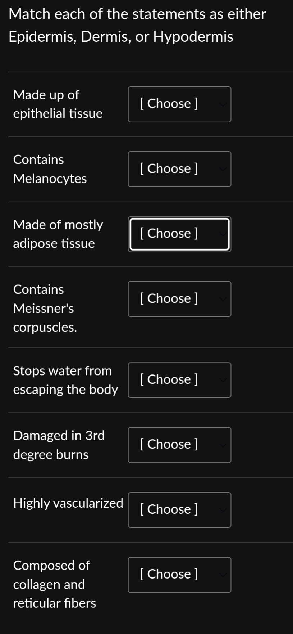Click the chevron on the water escape dropdown
The width and height of the screenshot is (293, 634).
223,380
